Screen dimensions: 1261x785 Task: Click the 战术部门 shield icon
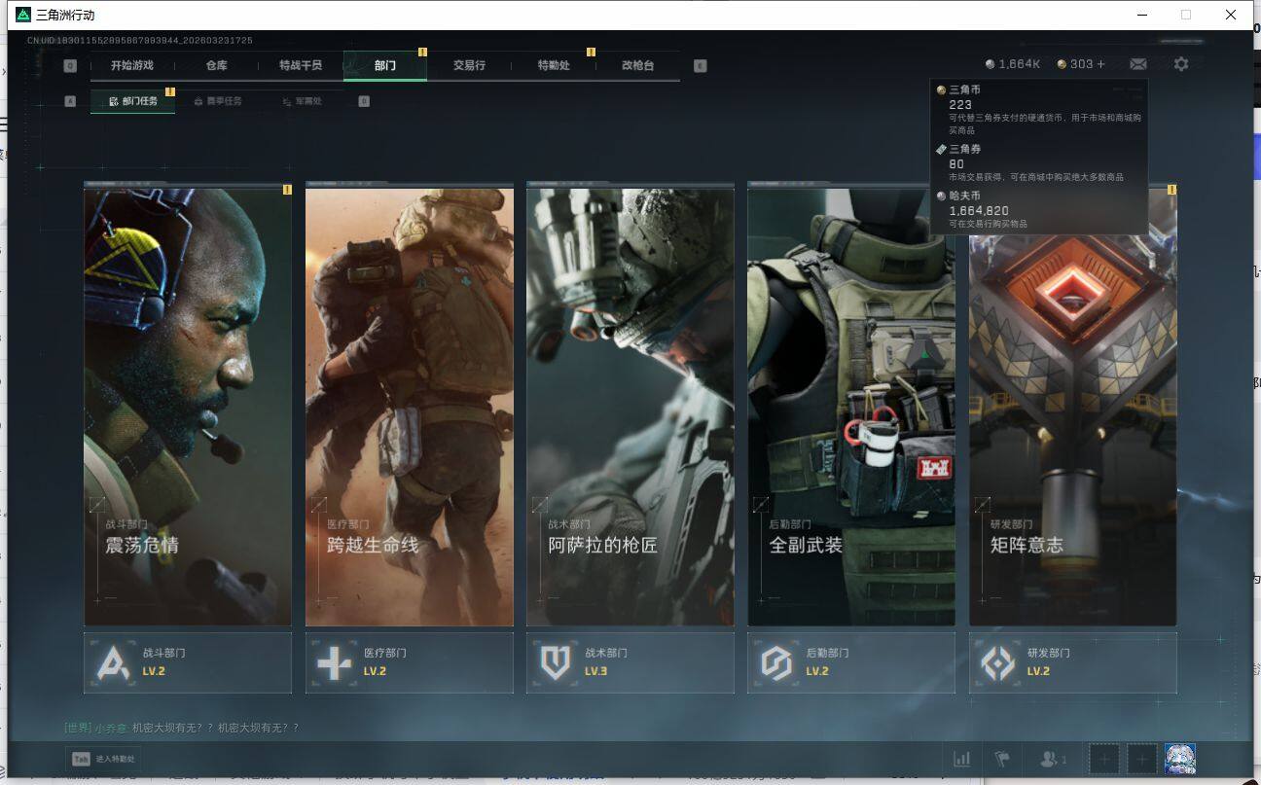click(556, 663)
